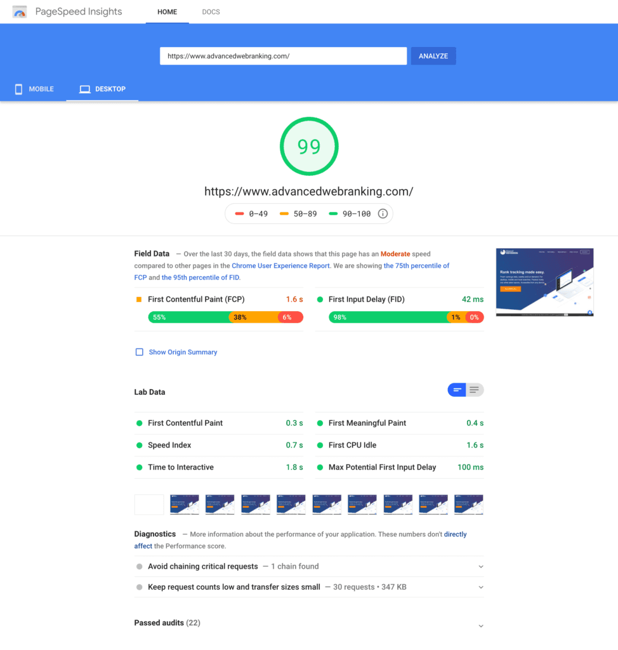
Task: Switch to the MOBILE results tab
Action: tap(34, 89)
